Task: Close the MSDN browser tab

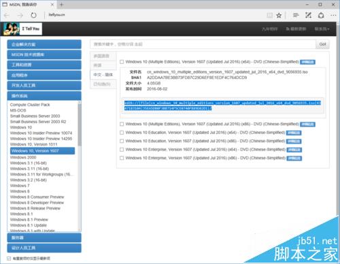Action: 52,4
